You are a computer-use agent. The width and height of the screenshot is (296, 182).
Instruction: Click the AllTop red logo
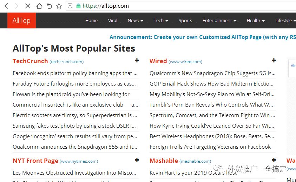(x=21, y=20)
